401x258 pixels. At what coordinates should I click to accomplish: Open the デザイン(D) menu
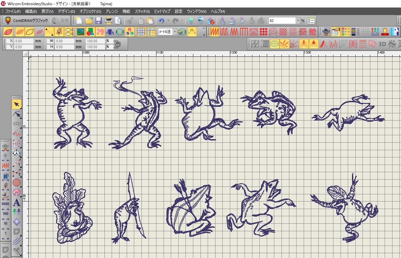pos(66,11)
